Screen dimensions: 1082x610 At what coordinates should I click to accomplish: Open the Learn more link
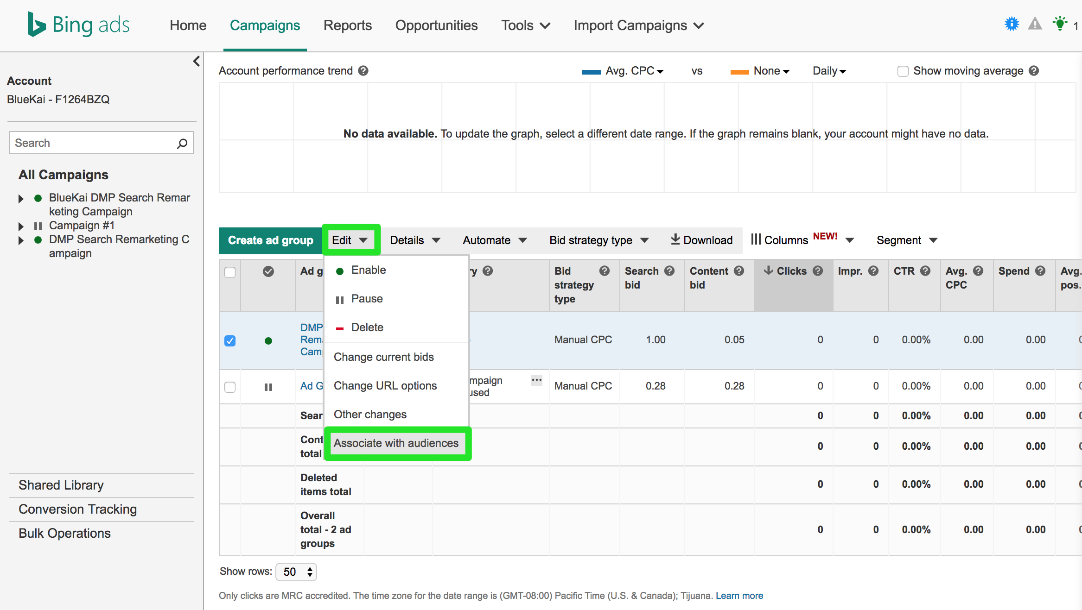coord(739,596)
